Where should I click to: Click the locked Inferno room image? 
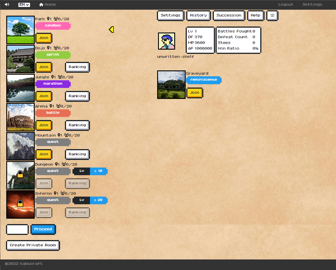[21, 204]
